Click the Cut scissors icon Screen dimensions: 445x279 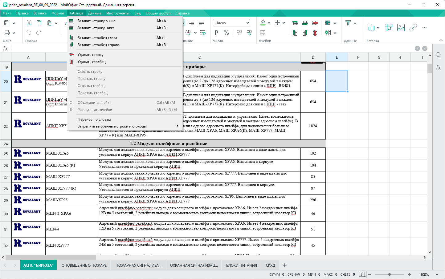29,23
